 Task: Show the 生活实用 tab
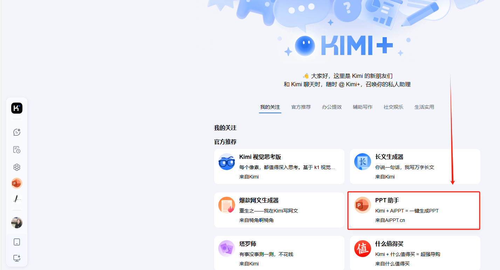tap(424, 107)
